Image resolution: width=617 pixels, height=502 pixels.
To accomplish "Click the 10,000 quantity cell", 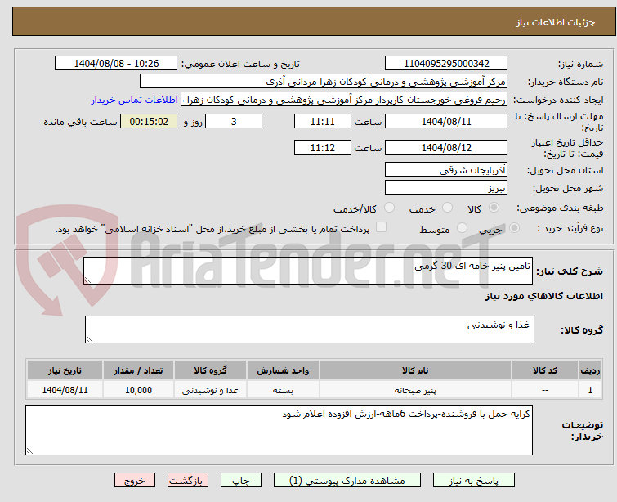I will point(138,390).
